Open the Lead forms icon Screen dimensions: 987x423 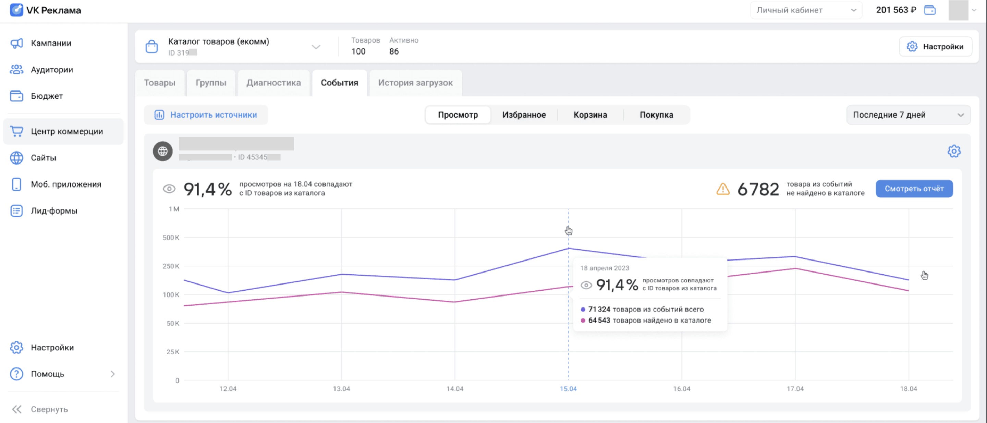tap(16, 210)
